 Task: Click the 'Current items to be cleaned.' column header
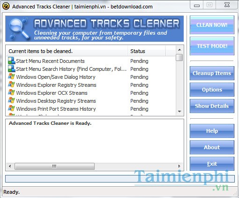coord(67,51)
